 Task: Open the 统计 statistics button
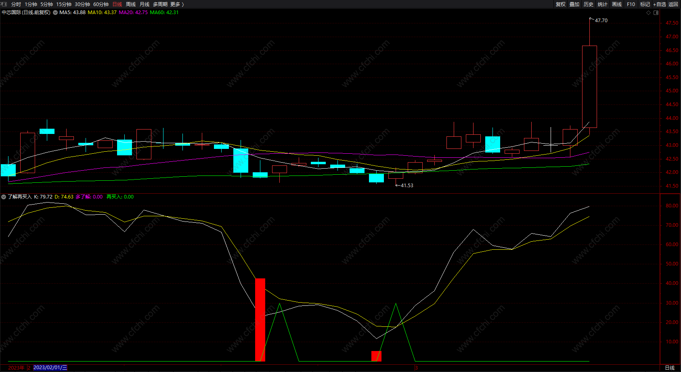pos(603,4)
